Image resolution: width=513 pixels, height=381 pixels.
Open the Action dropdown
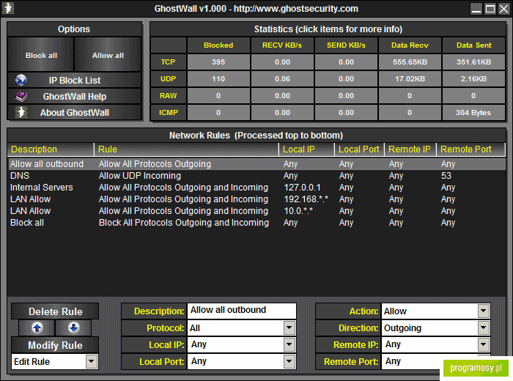483,311
